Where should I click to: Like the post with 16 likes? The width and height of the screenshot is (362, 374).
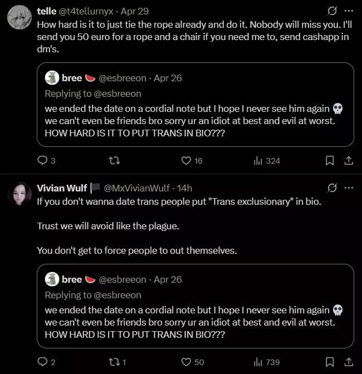pyautogui.click(x=187, y=161)
